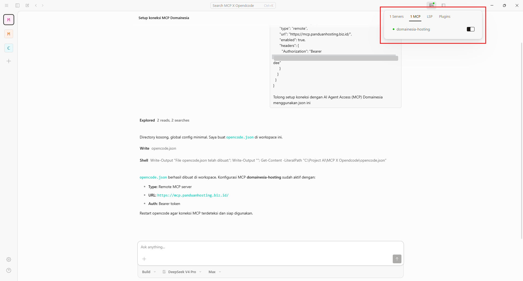The width and height of the screenshot is (523, 281).
Task: Toggle the sidebar panel icon
Action: tap(17, 5)
